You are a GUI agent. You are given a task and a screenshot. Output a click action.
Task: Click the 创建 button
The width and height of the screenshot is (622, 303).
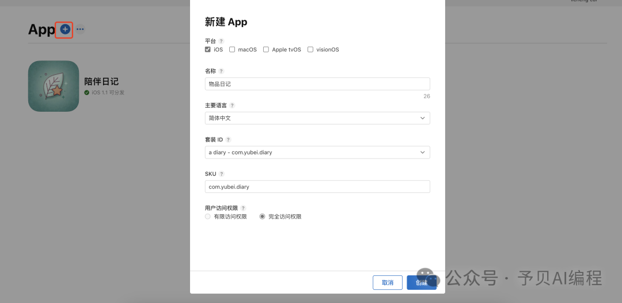(422, 282)
